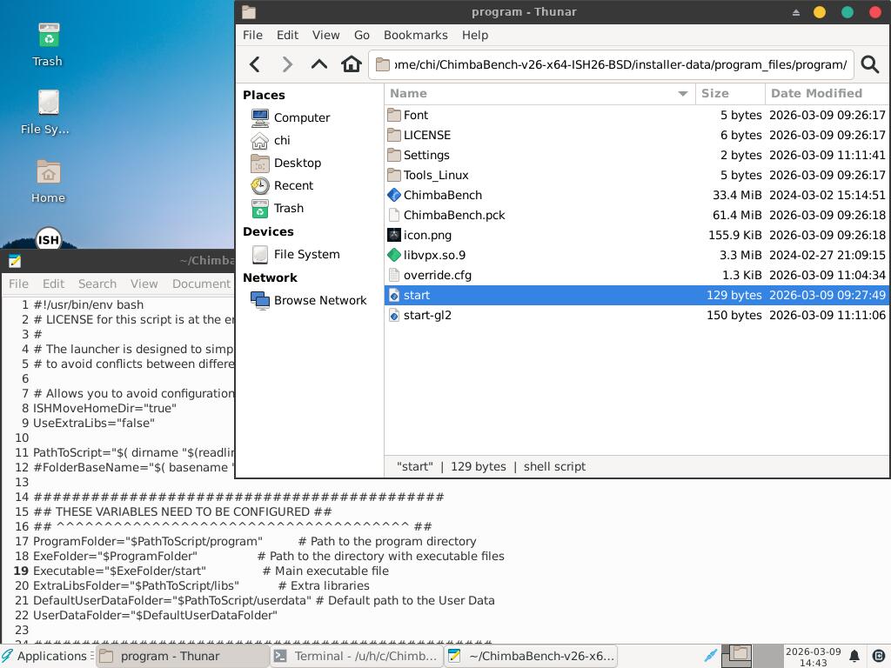Click the path bar location field
This screenshot has width=891, height=668.
[611, 64]
